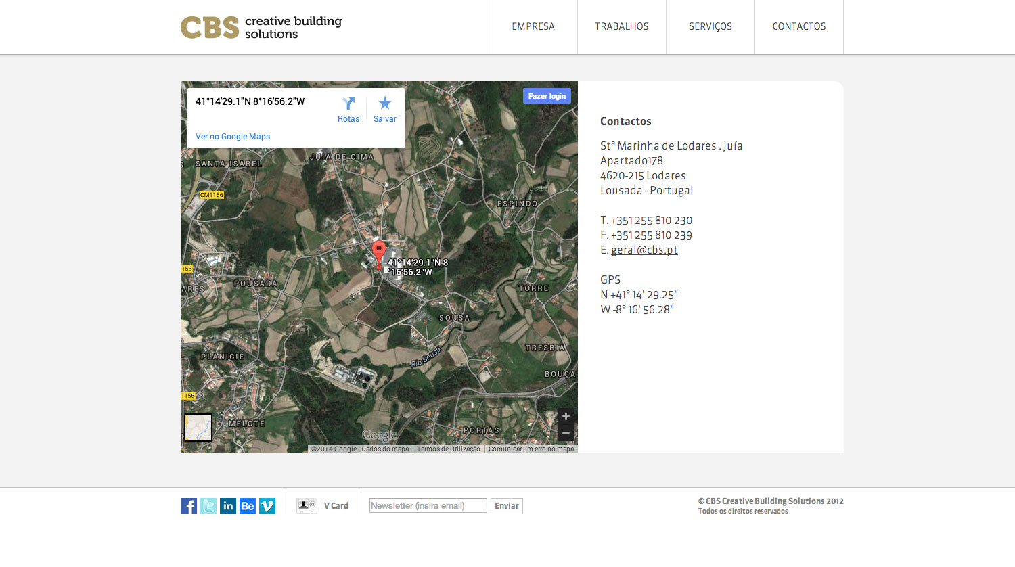Click the LinkedIn icon in footer

(228, 505)
